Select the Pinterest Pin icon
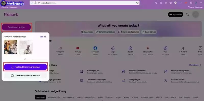The image size is (204, 101). (148, 48)
